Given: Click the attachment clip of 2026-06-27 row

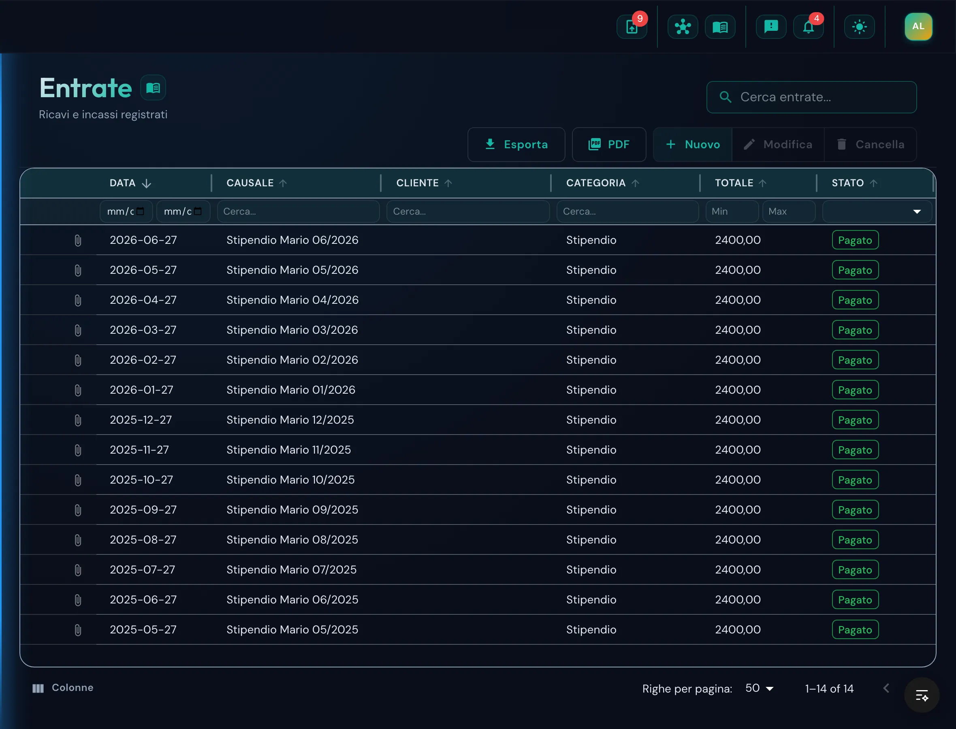Looking at the screenshot, I should click(78, 241).
